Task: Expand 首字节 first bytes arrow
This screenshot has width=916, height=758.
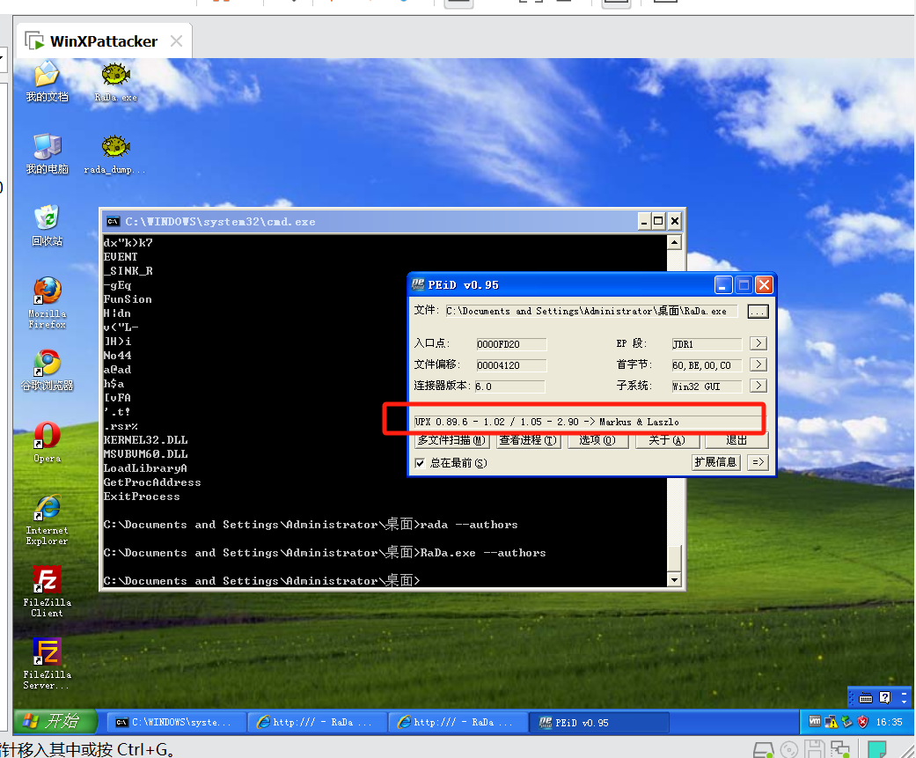Action: pos(758,364)
